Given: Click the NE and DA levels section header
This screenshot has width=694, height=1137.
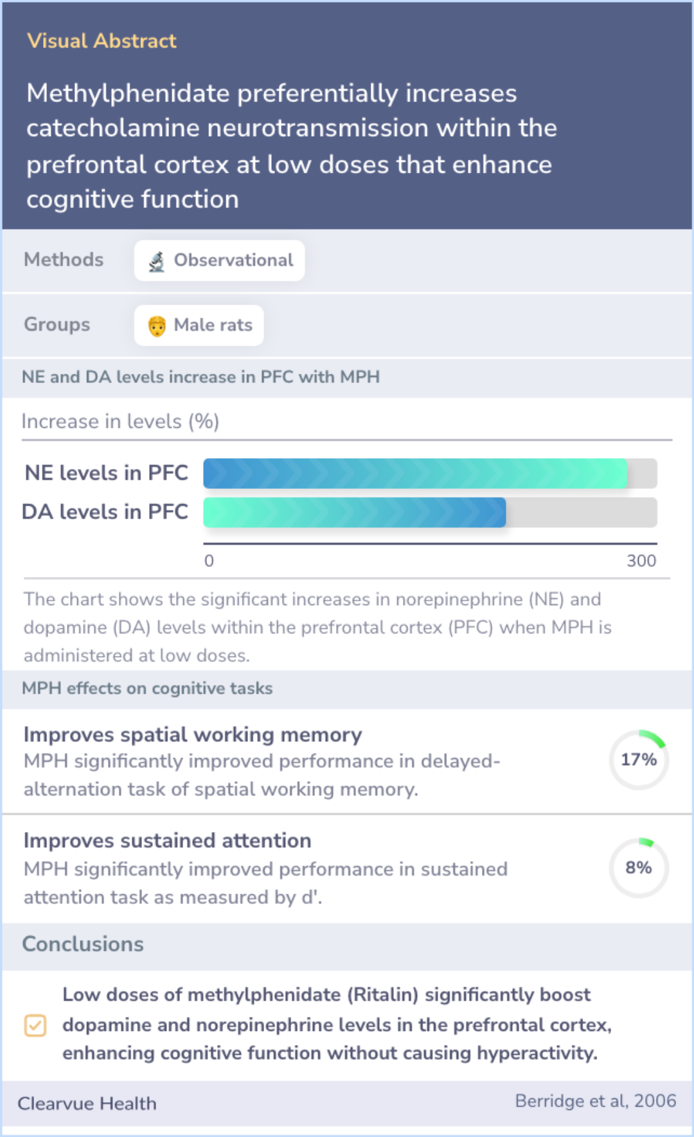Looking at the screenshot, I should pyautogui.click(x=200, y=377).
